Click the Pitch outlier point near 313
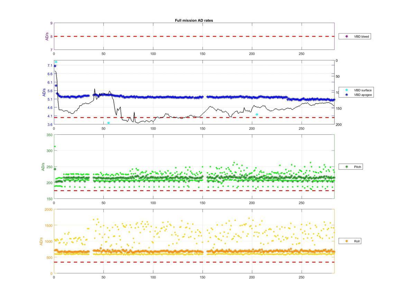 [x=55, y=146]
